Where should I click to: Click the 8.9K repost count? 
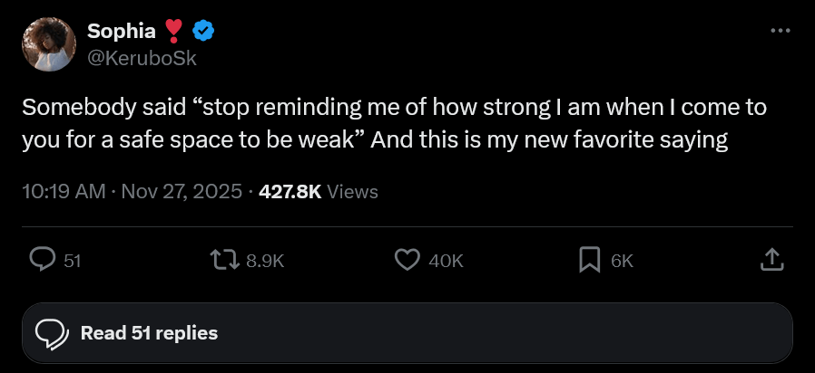point(266,261)
